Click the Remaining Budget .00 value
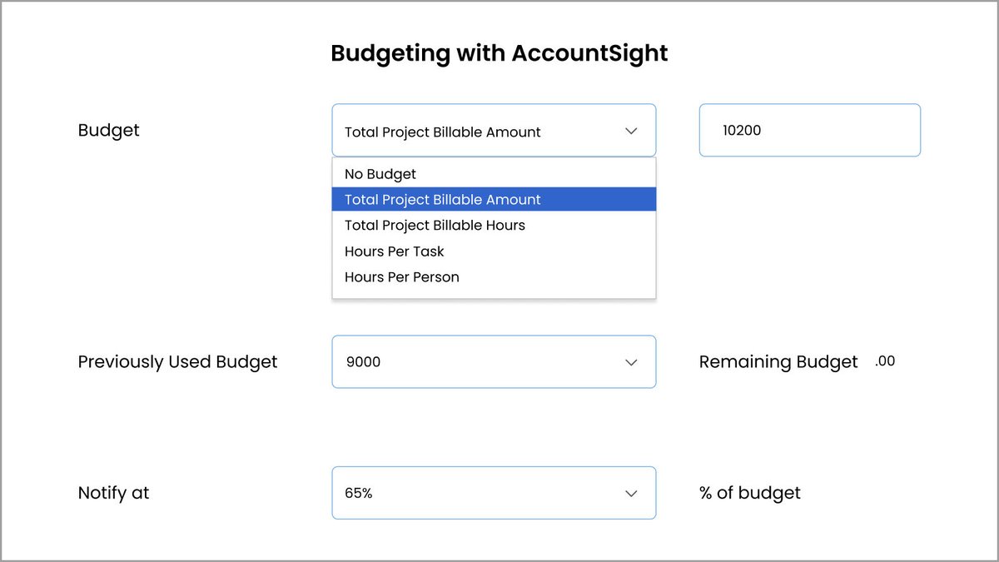 pos(885,361)
